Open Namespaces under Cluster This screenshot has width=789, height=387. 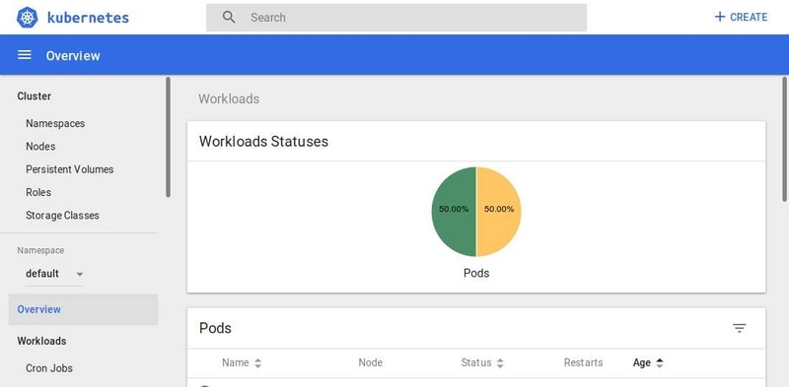click(55, 124)
